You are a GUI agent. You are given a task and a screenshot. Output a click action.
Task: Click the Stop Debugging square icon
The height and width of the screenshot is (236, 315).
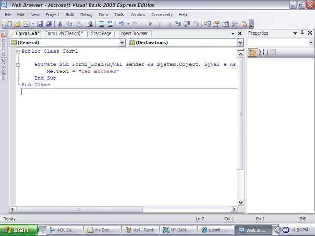169,24
